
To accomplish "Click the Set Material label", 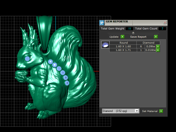I will tap(150, 111).
